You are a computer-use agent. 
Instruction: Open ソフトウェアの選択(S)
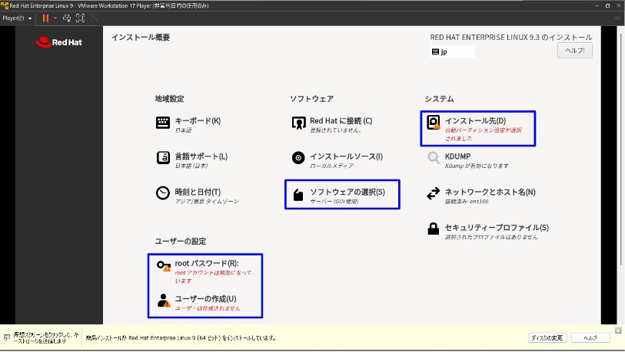pos(347,192)
